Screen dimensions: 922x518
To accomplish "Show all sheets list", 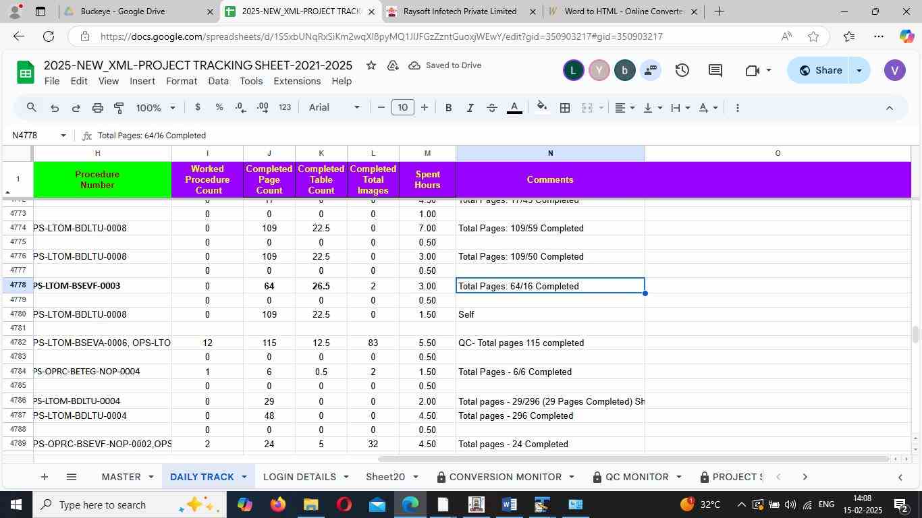I will click(72, 477).
